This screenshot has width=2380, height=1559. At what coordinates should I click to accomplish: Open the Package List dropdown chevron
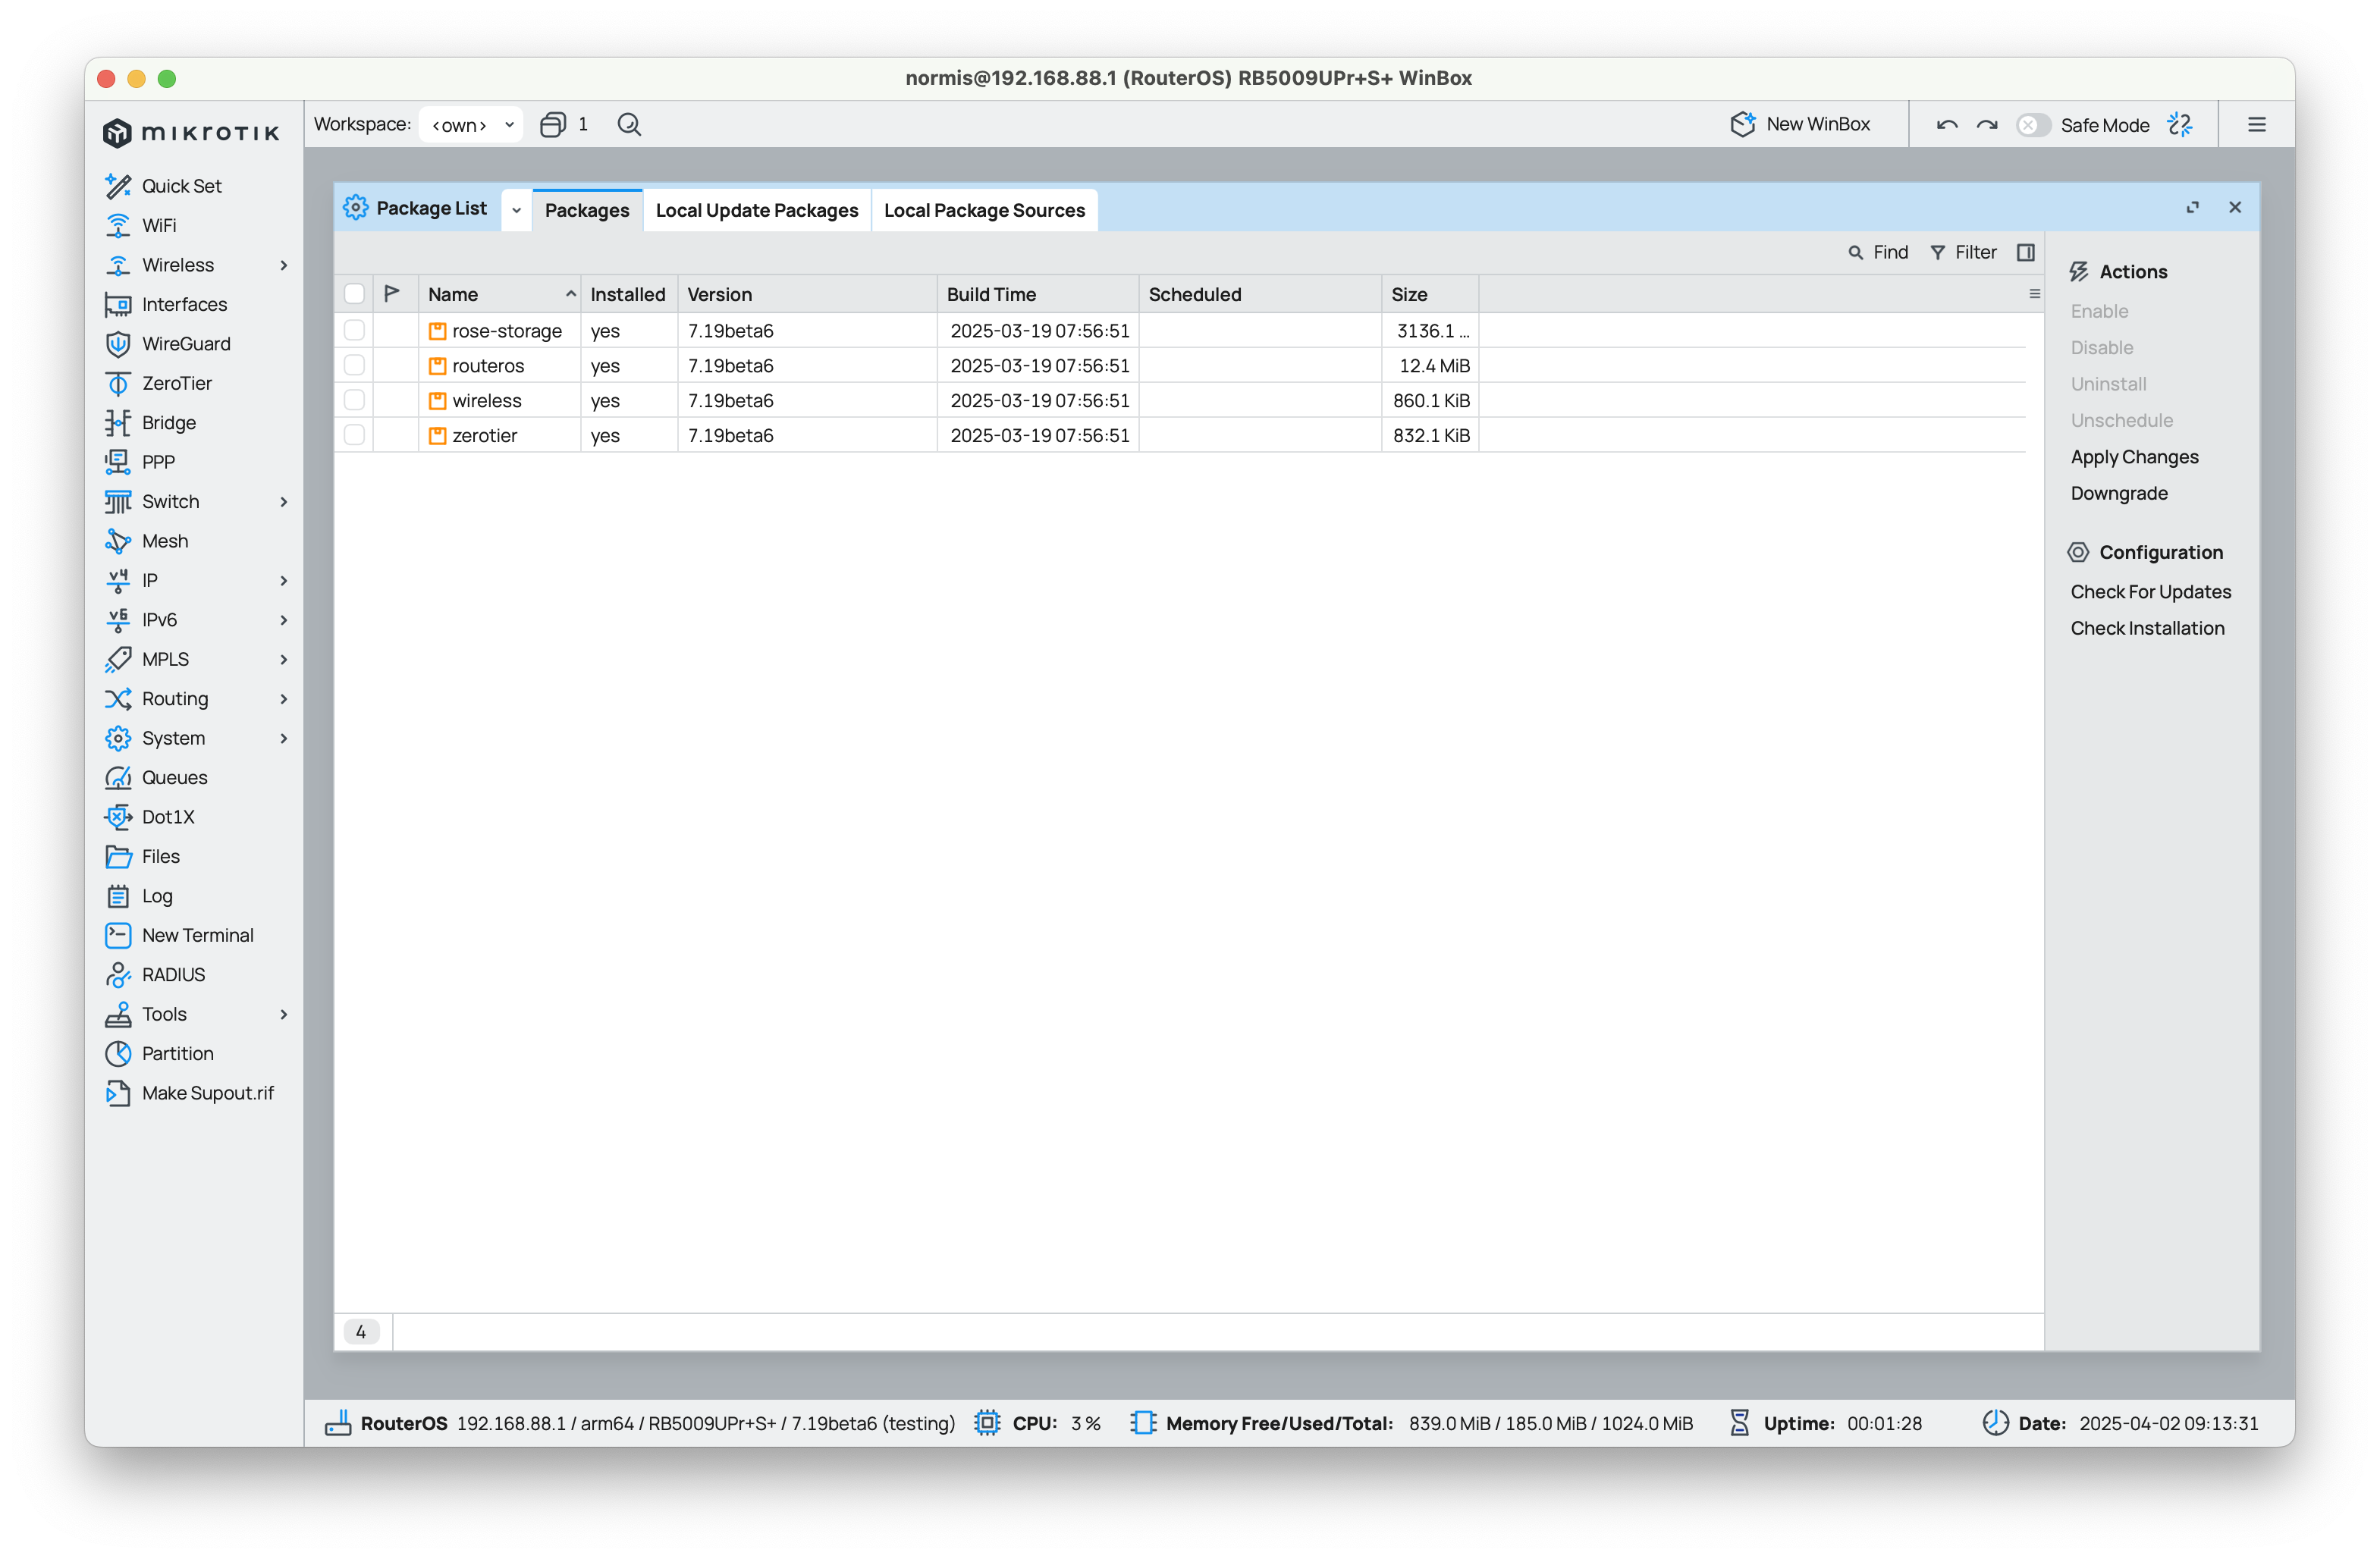(516, 210)
